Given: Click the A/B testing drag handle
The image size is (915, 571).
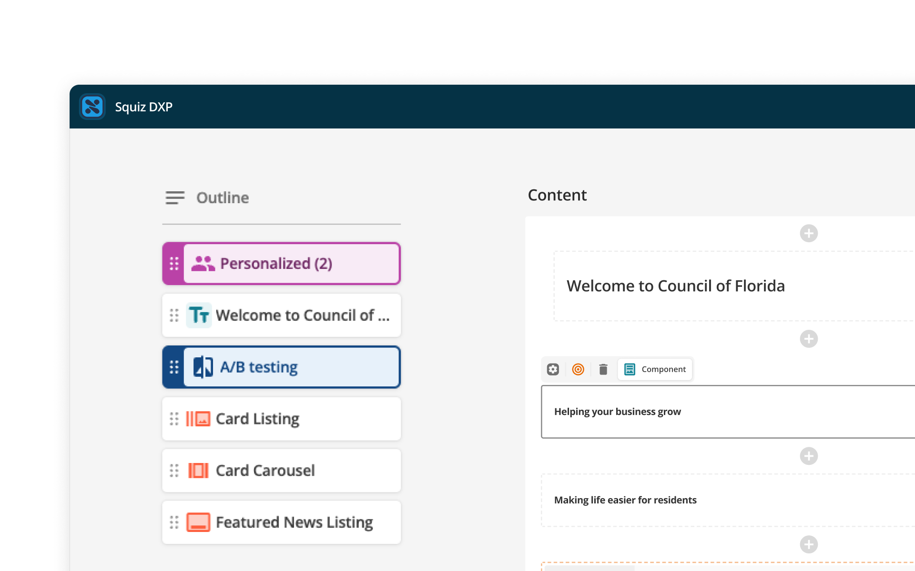Looking at the screenshot, I should (x=174, y=367).
